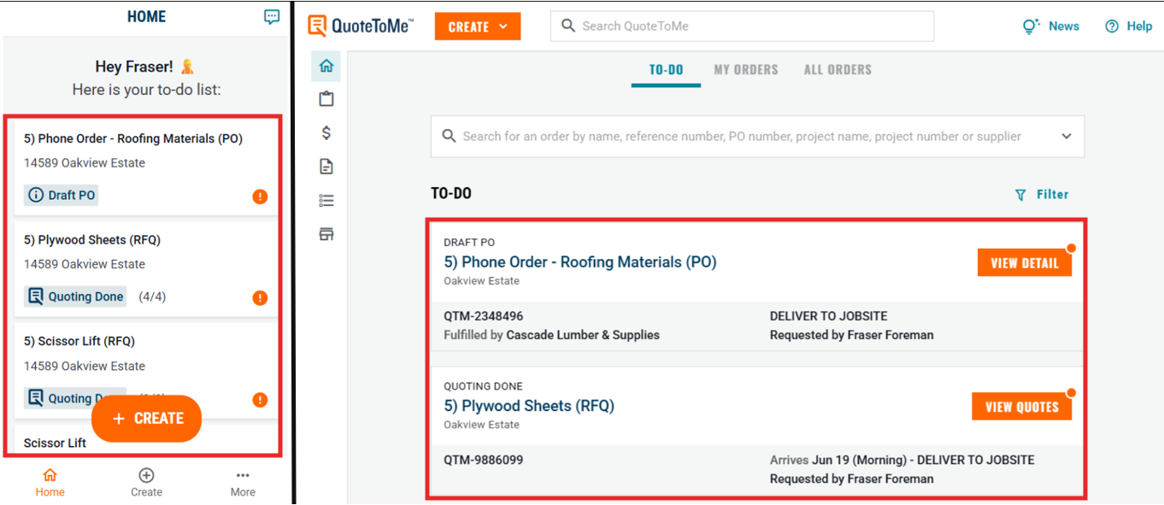Screen dimensions: 1164x505
Task: Click in the Search QuoteToMe field
Action: (x=742, y=26)
